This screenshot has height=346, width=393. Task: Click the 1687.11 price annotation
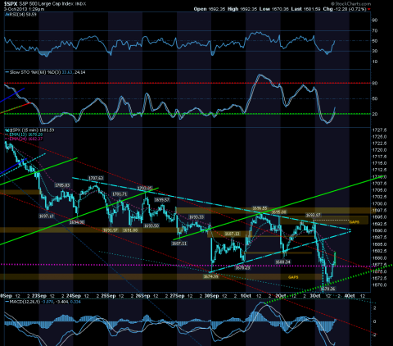179,244
